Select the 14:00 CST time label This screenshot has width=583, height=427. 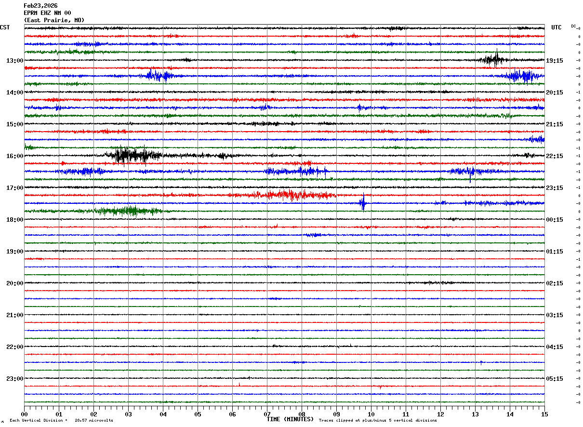click(x=14, y=93)
